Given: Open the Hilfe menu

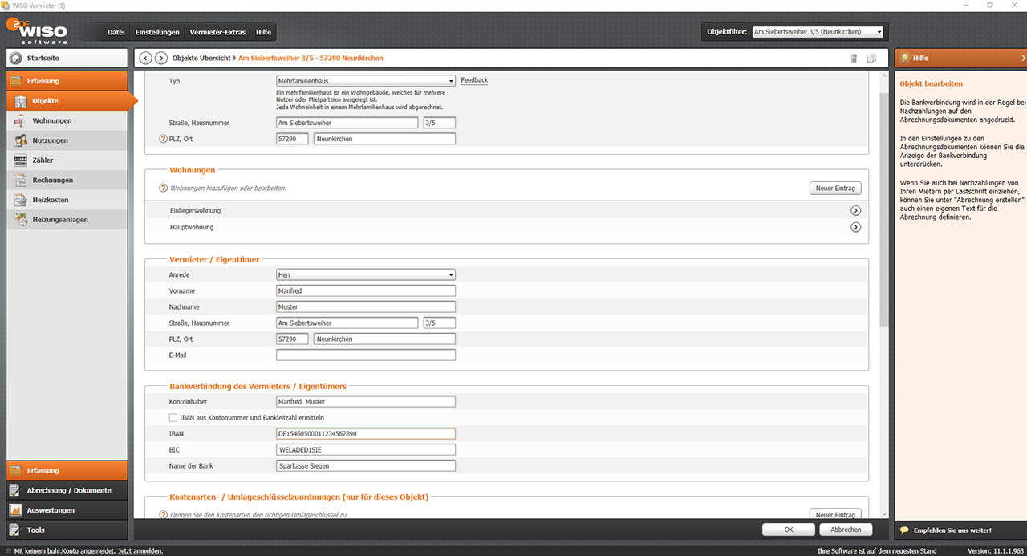Looking at the screenshot, I should click(x=263, y=32).
